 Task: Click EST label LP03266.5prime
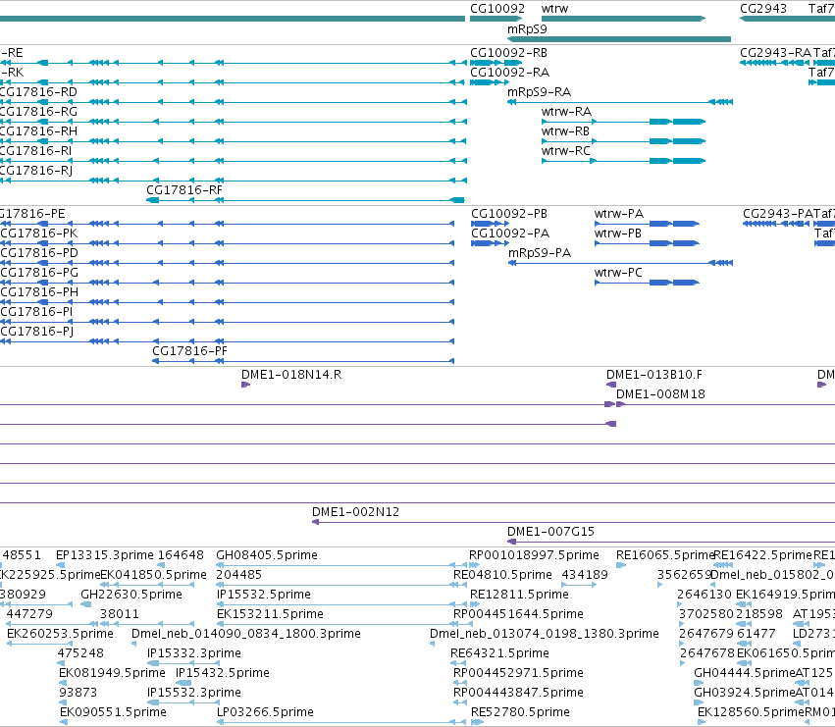[x=265, y=712]
